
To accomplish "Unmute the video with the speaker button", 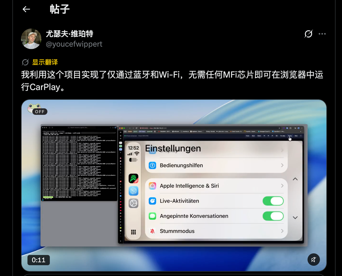I will 313,260.
